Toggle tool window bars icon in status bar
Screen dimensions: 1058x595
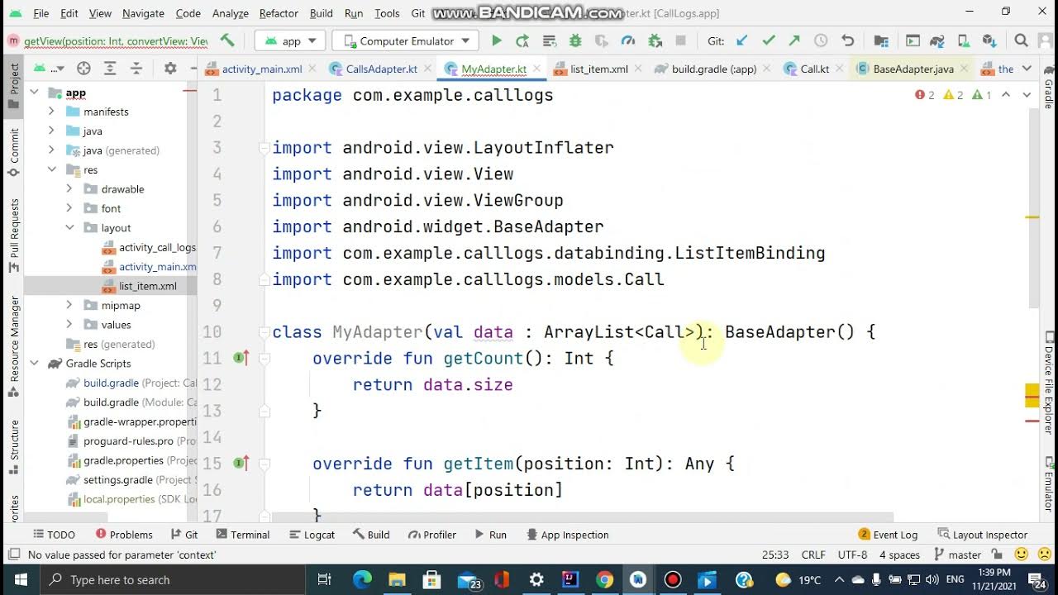12,555
